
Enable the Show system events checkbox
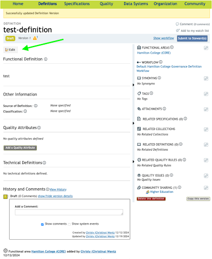tap(69, 224)
